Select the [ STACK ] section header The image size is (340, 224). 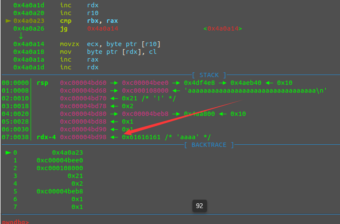[x=209, y=75]
